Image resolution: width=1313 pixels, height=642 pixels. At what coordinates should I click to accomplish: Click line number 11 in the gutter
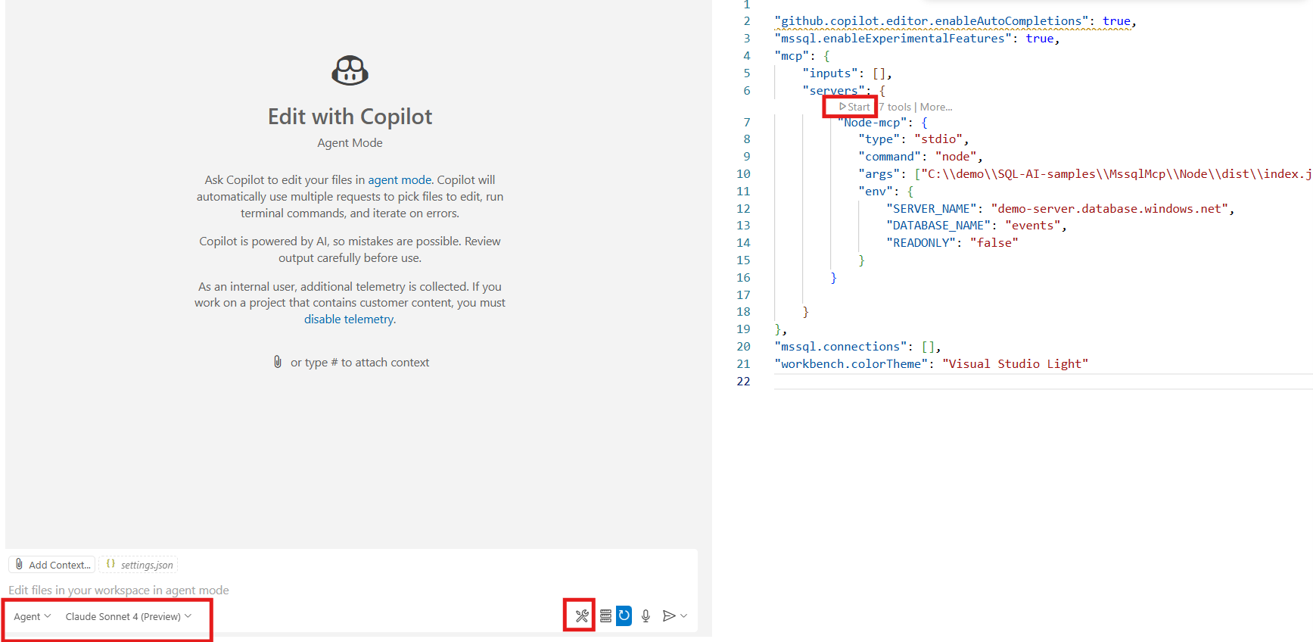(x=743, y=191)
